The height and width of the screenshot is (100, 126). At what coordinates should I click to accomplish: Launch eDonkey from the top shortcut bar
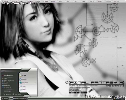point(52,1)
